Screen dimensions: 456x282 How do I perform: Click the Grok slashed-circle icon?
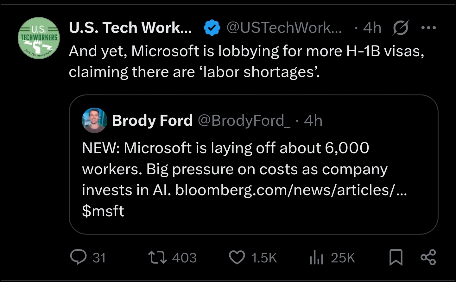[401, 28]
